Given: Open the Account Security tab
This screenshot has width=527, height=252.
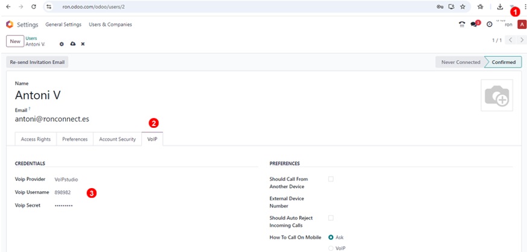Looking at the screenshot, I should click(x=117, y=139).
